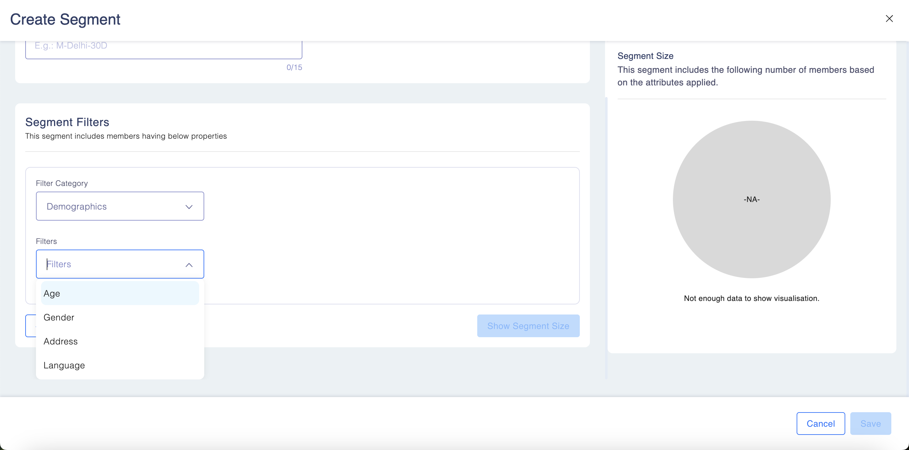This screenshot has height=450, width=909.
Task: Click the Show Segment Size button
Action: click(x=528, y=326)
